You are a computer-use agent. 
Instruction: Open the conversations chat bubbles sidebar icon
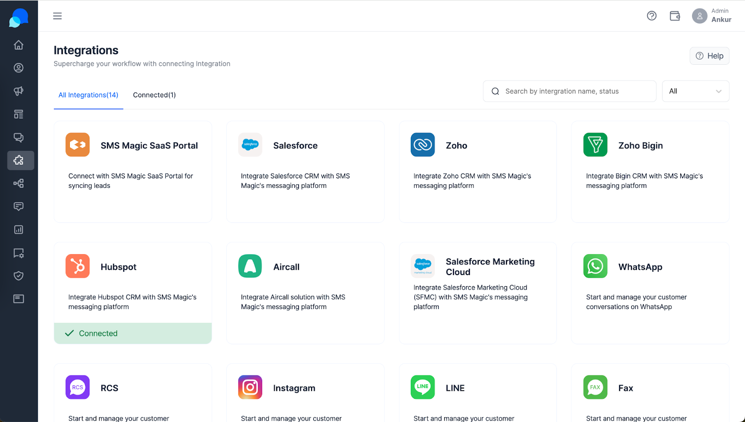[19, 137]
